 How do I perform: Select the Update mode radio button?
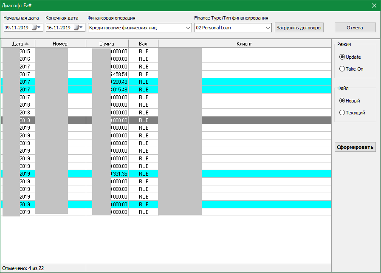342,57
